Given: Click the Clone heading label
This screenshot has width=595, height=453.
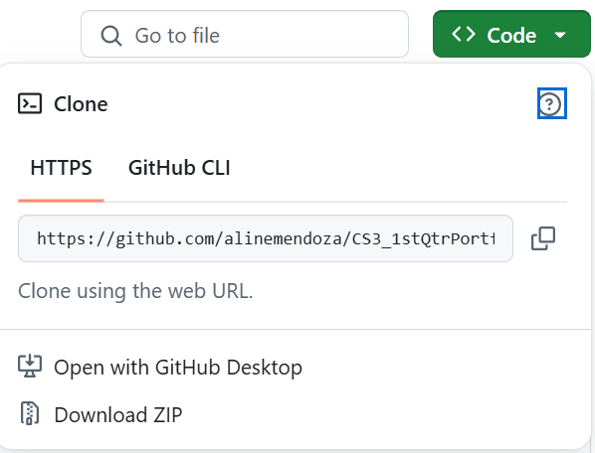Looking at the screenshot, I should point(81,103).
